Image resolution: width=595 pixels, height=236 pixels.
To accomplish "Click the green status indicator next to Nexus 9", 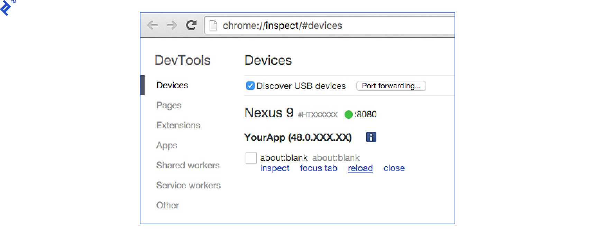I will coord(349,114).
